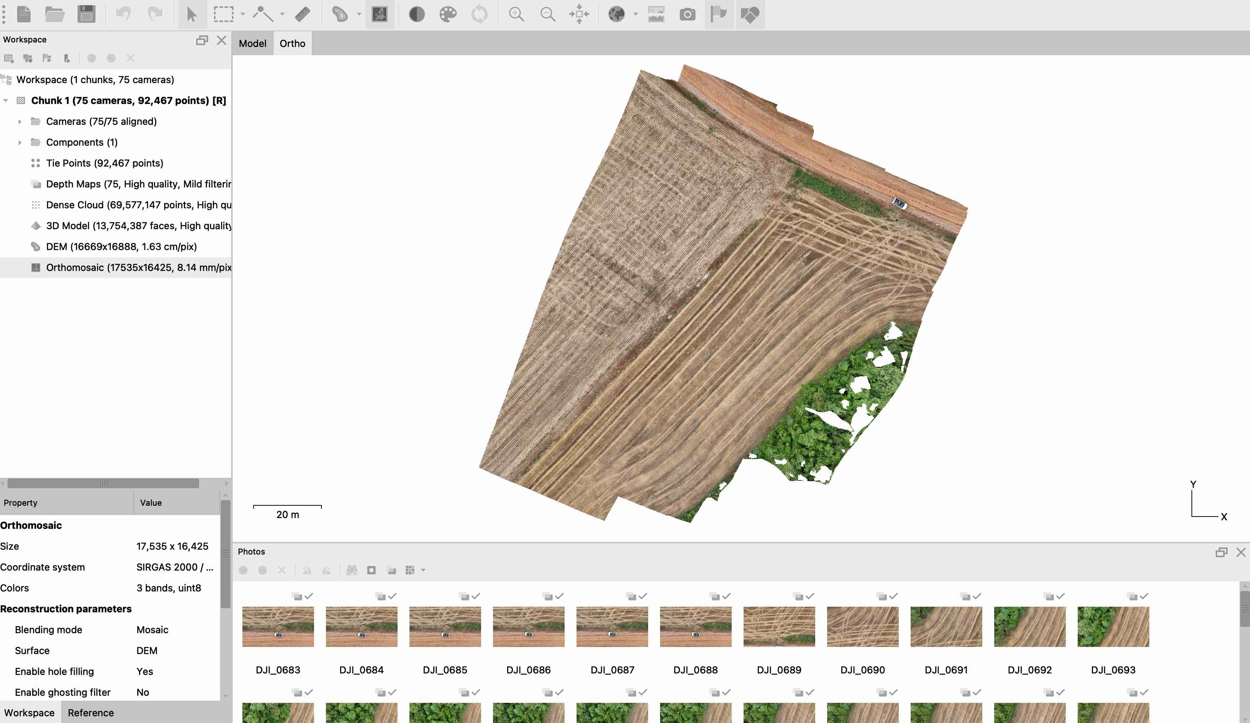Expand the Cameras folder in workspace
The image size is (1250, 723).
[20, 121]
